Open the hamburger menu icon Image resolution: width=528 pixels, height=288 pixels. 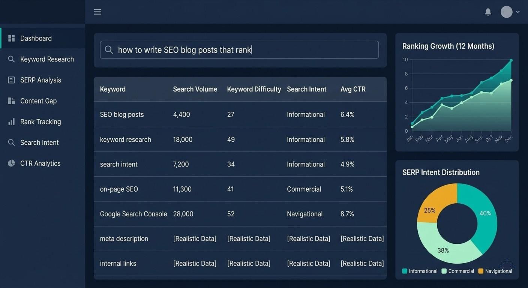(x=97, y=12)
